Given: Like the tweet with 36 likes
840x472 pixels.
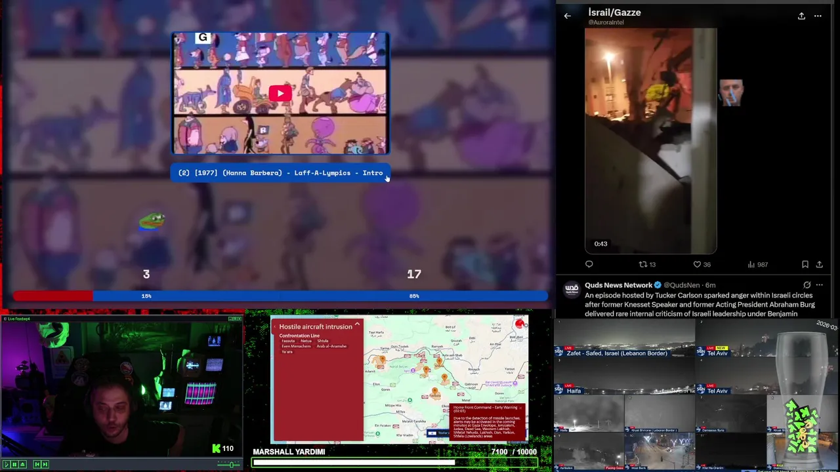Looking at the screenshot, I should 702,264.
